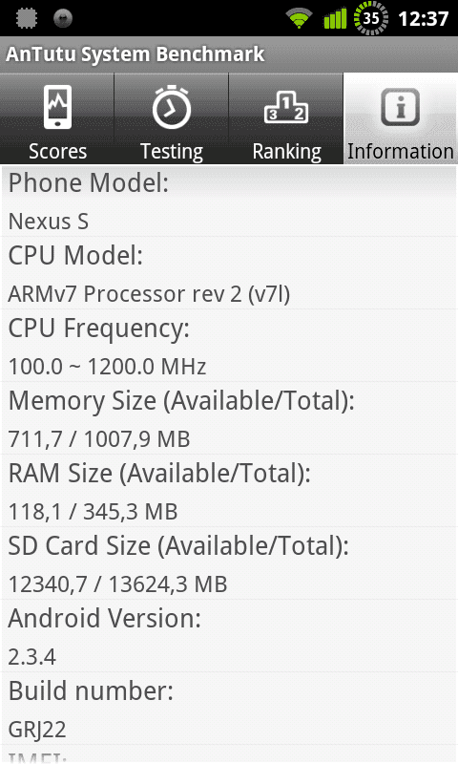Image resolution: width=458 pixels, height=764 pixels.
Task: Tap the Memory Size 711,7 / 1007,9 MB row
Action: 229,418
